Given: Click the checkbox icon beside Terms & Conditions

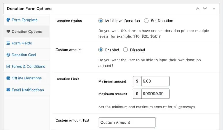Looking at the screenshot, I should [8, 66].
